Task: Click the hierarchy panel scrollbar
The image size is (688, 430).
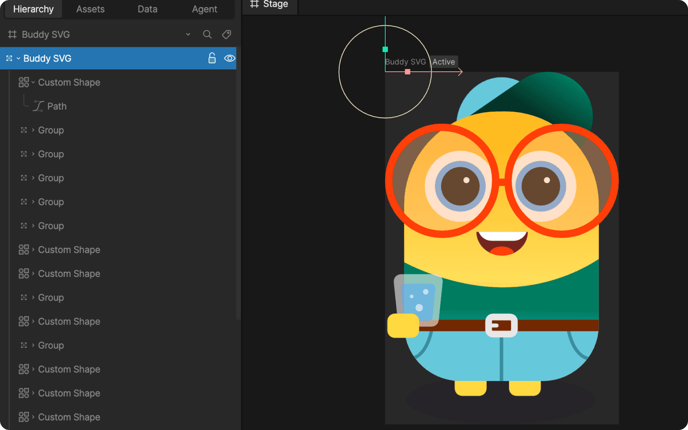Action: (x=238, y=183)
